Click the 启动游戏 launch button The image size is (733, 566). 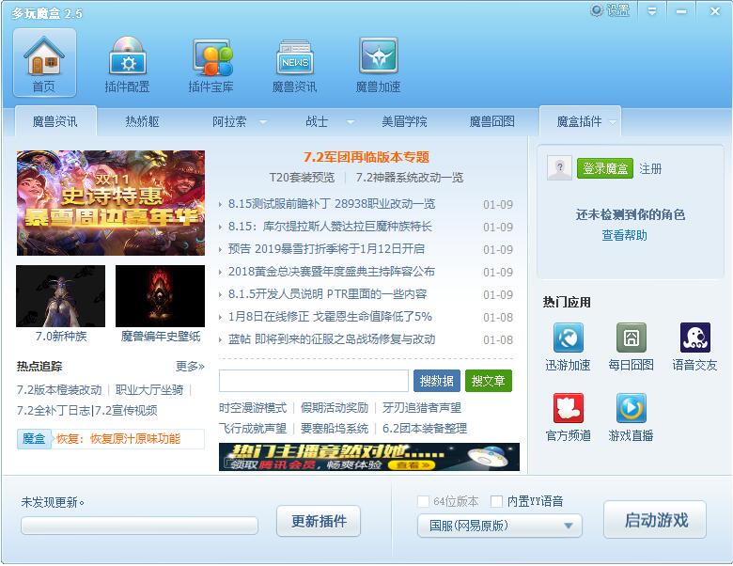click(x=655, y=520)
